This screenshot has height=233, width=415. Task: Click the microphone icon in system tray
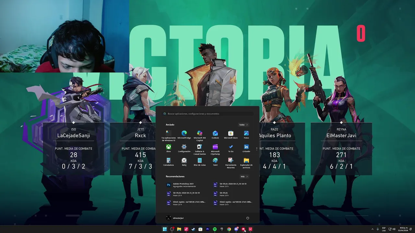pyautogui.click(x=378, y=229)
